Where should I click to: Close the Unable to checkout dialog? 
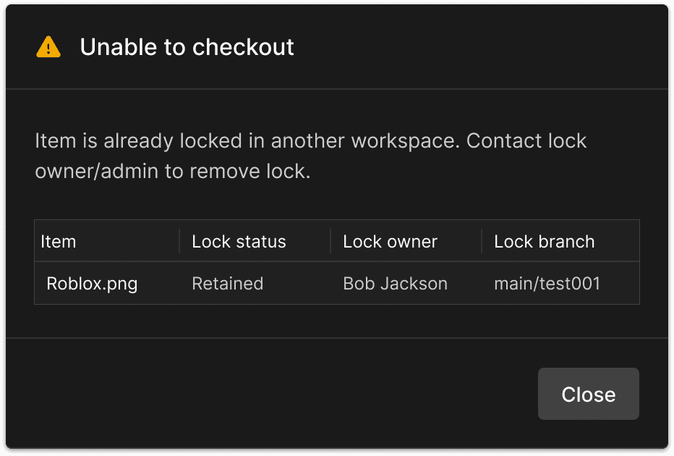click(588, 394)
